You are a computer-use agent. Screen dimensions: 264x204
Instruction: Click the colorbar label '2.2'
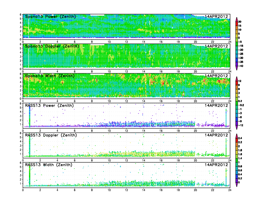click(x=240, y=142)
